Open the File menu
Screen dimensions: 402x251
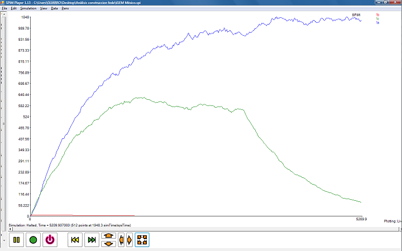coord(4,8)
